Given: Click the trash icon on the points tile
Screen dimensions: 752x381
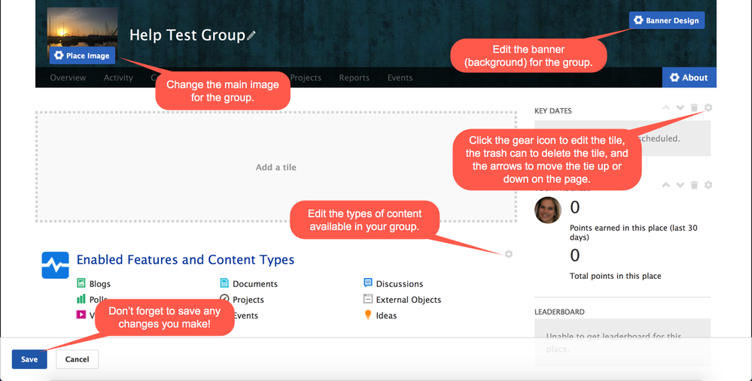Looking at the screenshot, I should 694,185.
